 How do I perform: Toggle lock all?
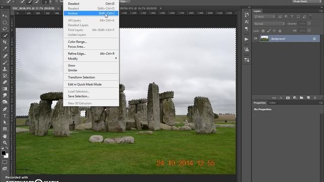(280, 31)
